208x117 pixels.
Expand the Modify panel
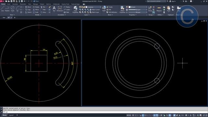tap(38, 15)
